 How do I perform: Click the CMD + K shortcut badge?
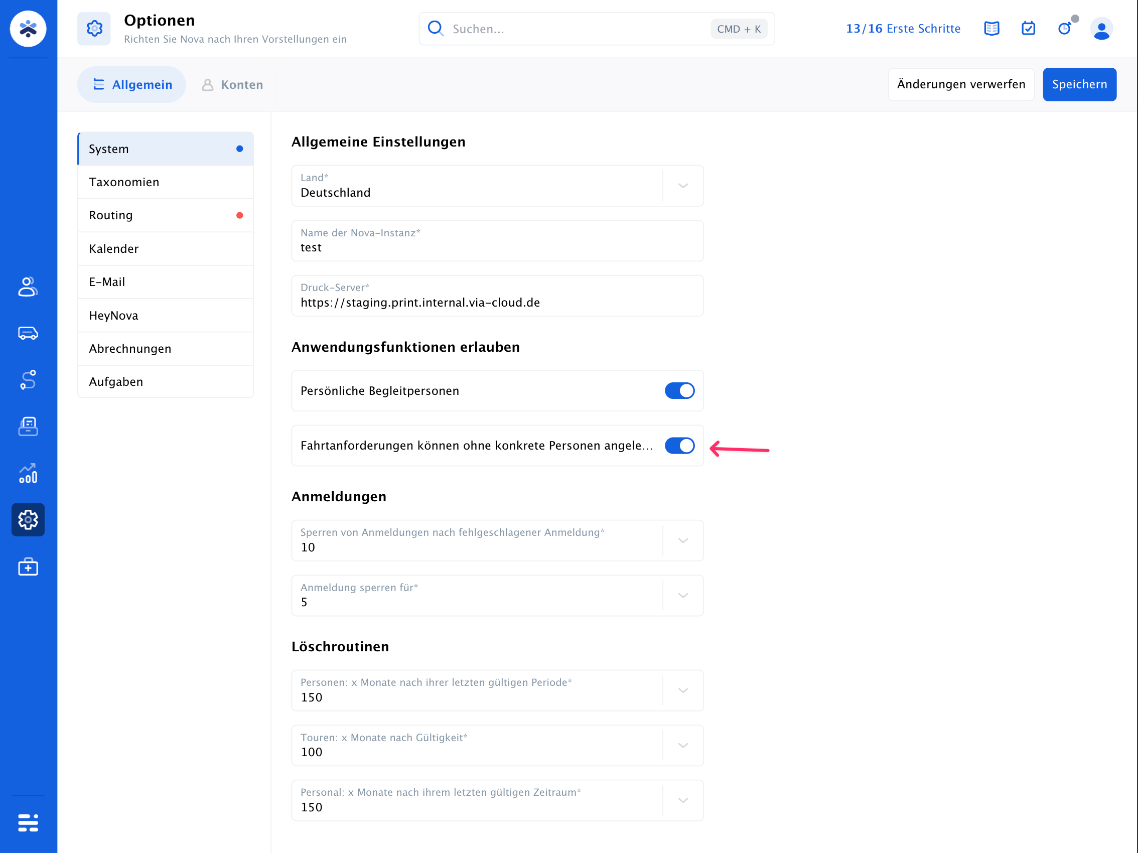[738, 29]
